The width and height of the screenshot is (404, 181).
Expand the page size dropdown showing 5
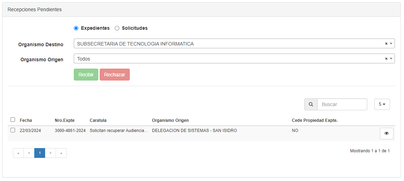(x=382, y=104)
